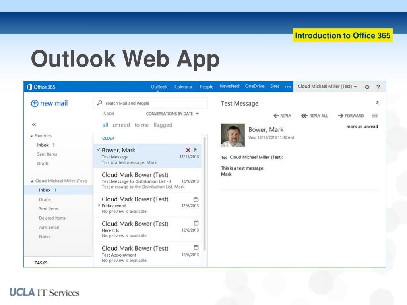Screen dimensions: 407x305
Task: Open the Sites tab
Action: pos(275,86)
